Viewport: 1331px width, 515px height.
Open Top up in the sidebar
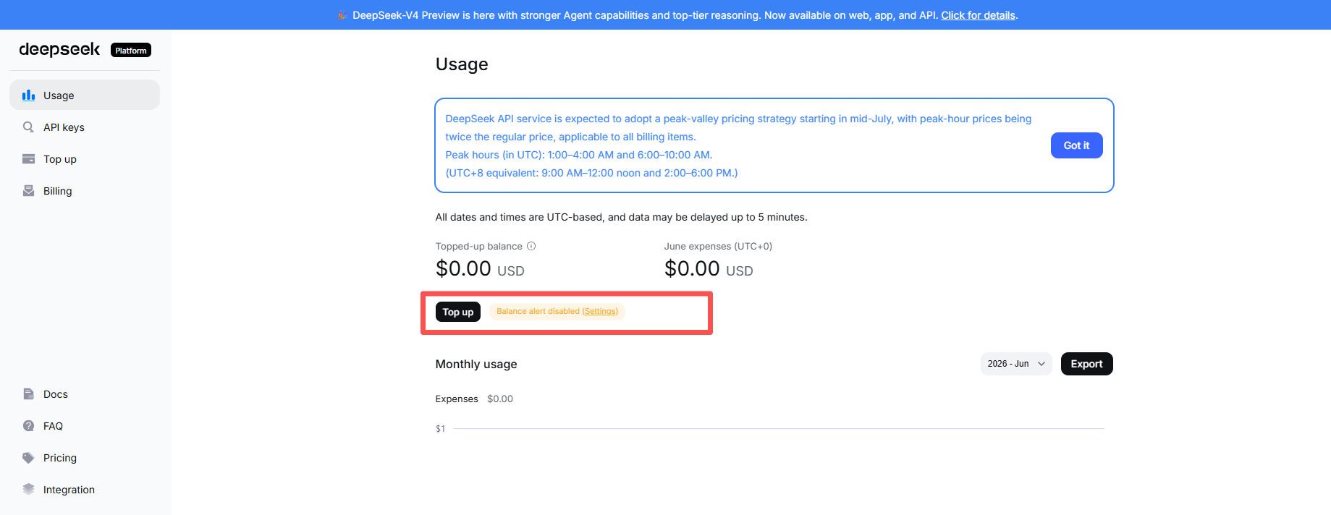click(x=85, y=159)
